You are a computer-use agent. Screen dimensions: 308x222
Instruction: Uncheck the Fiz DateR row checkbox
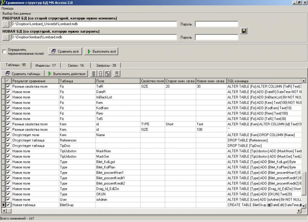click(x=8, y=92)
